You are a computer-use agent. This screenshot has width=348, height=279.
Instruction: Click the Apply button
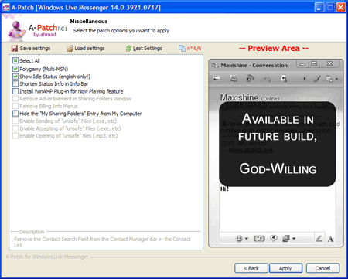[285, 268]
